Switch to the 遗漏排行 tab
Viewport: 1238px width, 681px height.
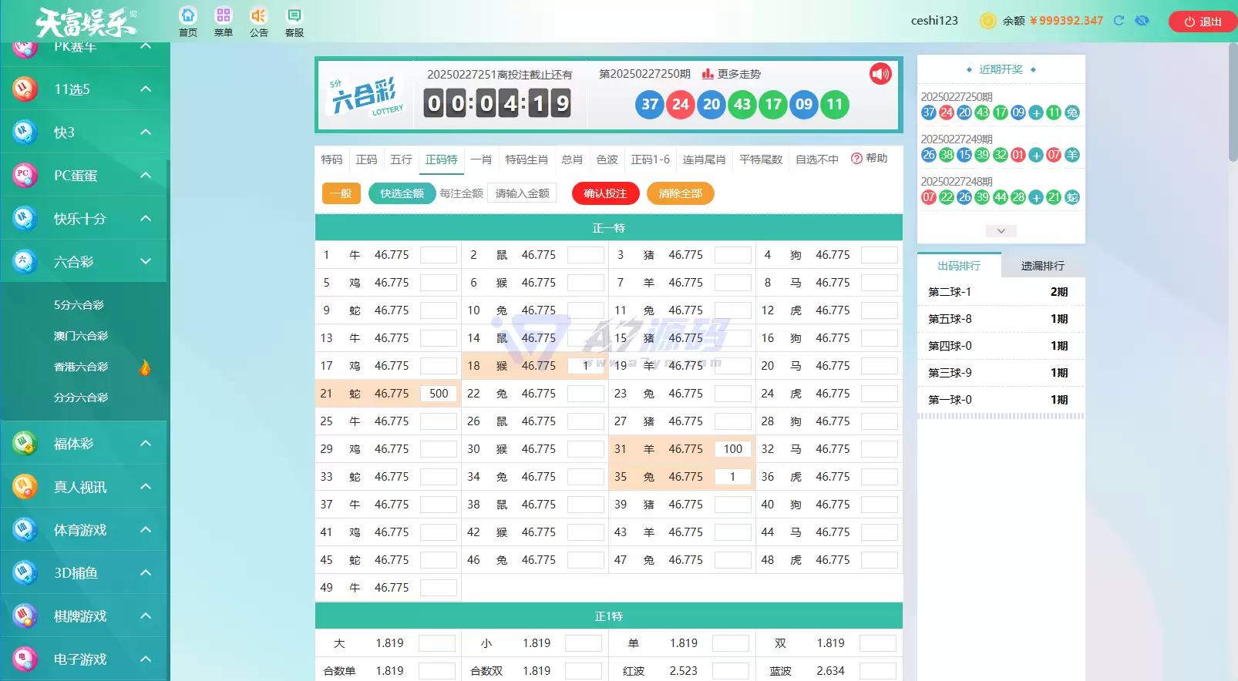click(x=1043, y=266)
